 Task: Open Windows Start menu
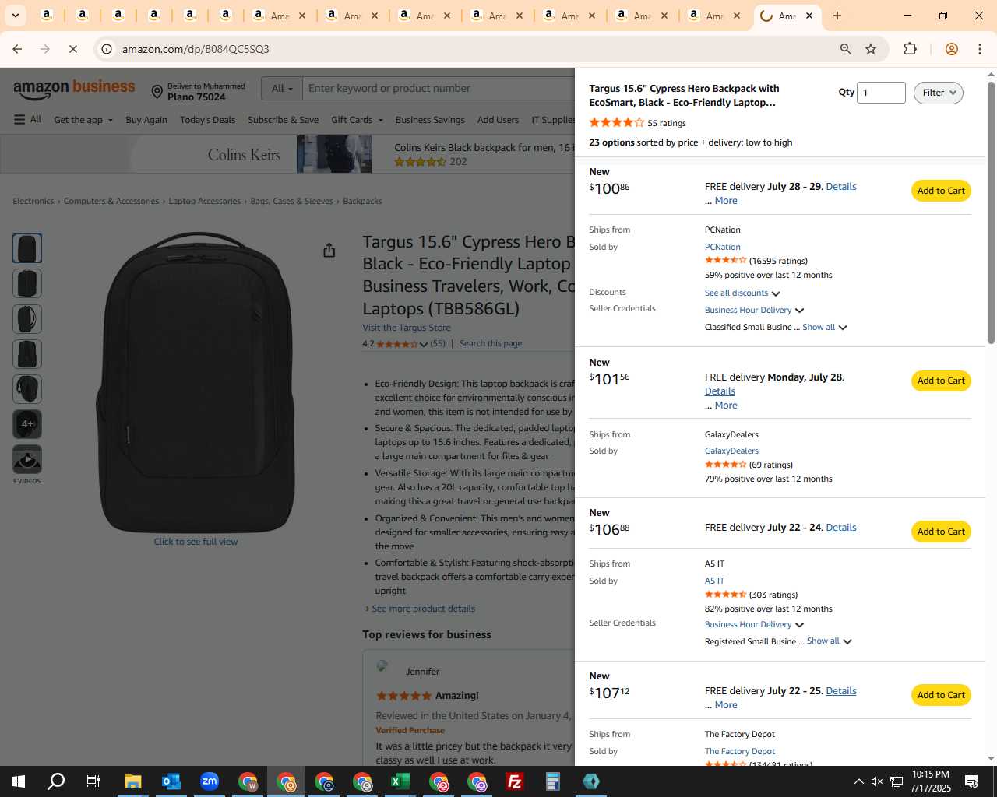[19, 781]
